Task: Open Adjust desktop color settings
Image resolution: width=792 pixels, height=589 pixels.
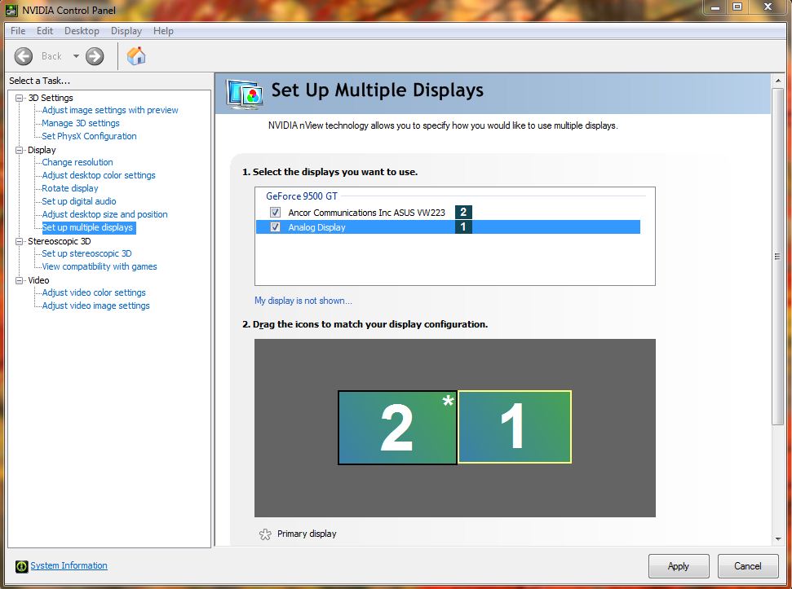Action: pos(99,175)
